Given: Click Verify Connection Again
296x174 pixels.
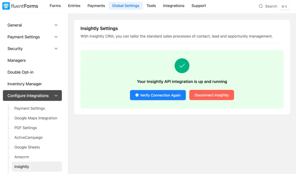Looking at the screenshot, I should point(158,95).
